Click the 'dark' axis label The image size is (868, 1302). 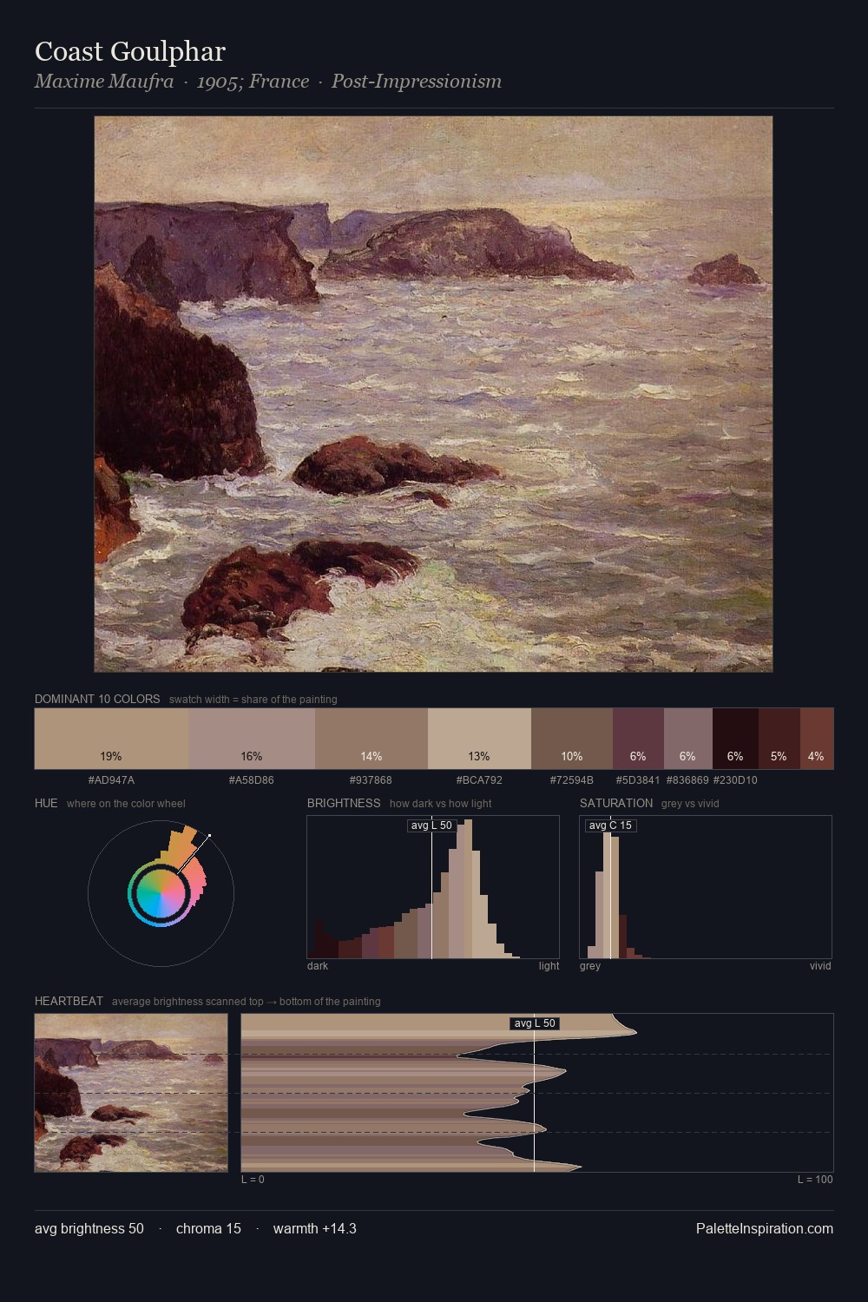(x=318, y=966)
